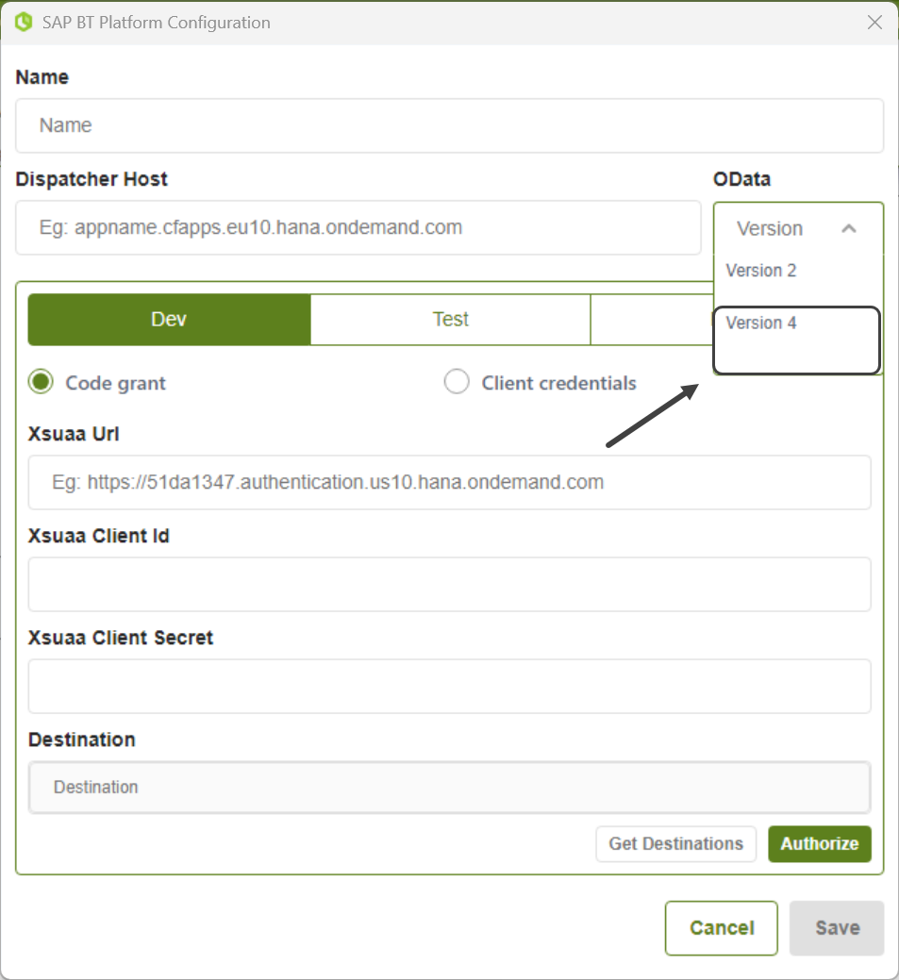Click into the Dispatcher Host field
Screen dimensions: 899x980
358,227
